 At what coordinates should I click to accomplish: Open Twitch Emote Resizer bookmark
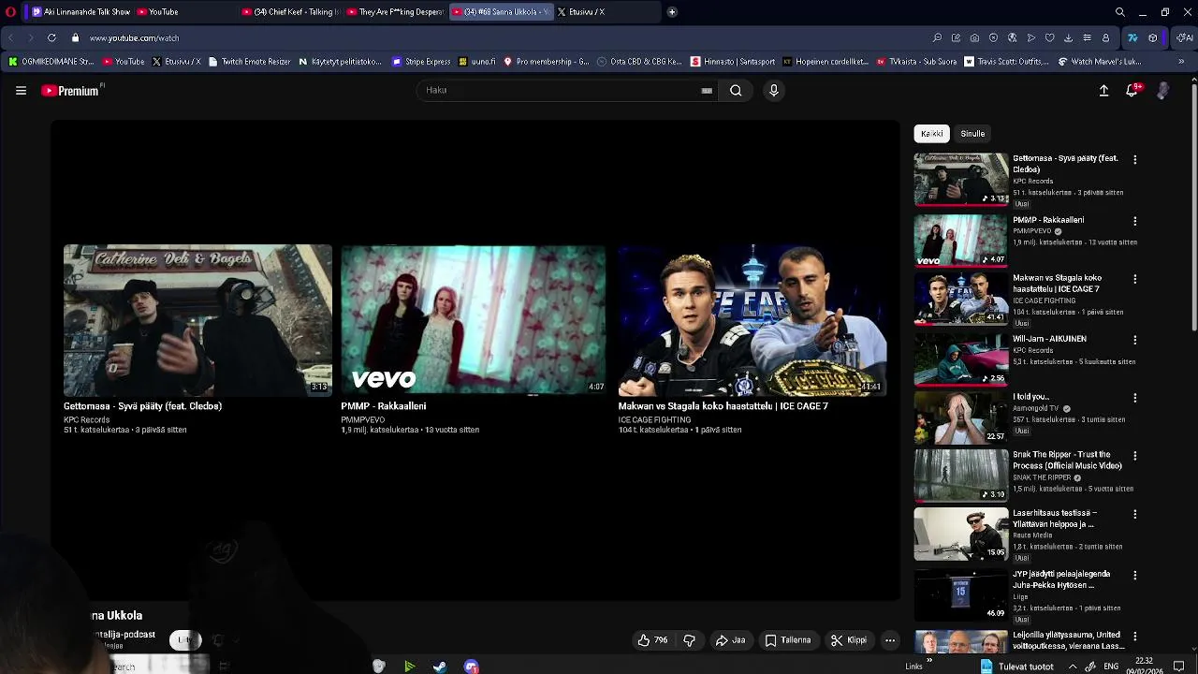249,62
